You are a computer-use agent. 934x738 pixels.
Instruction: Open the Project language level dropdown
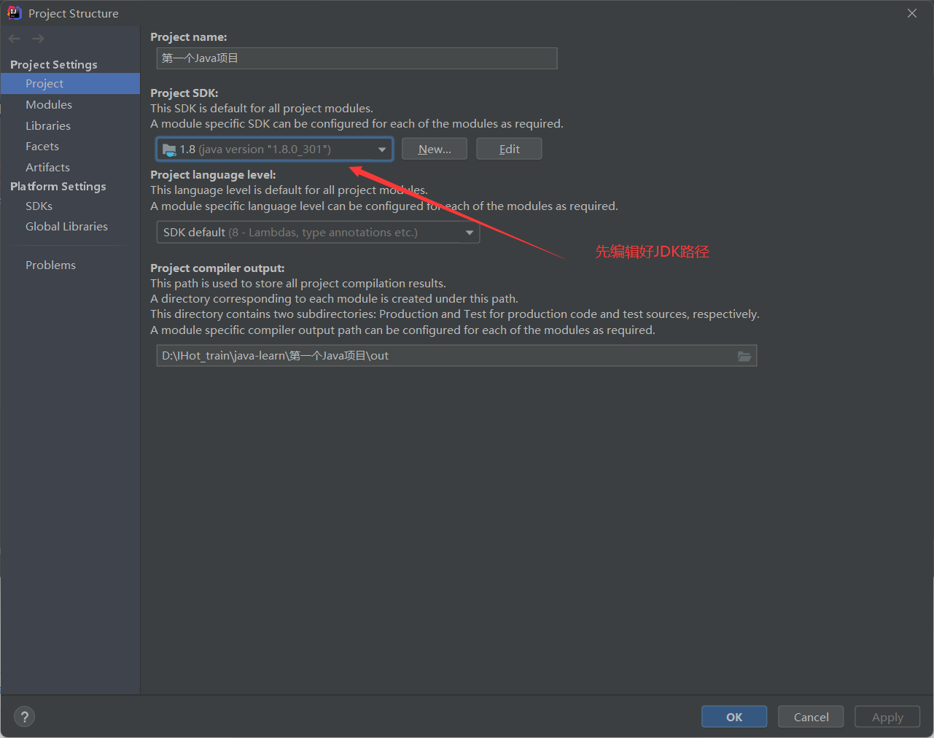[x=318, y=233]
